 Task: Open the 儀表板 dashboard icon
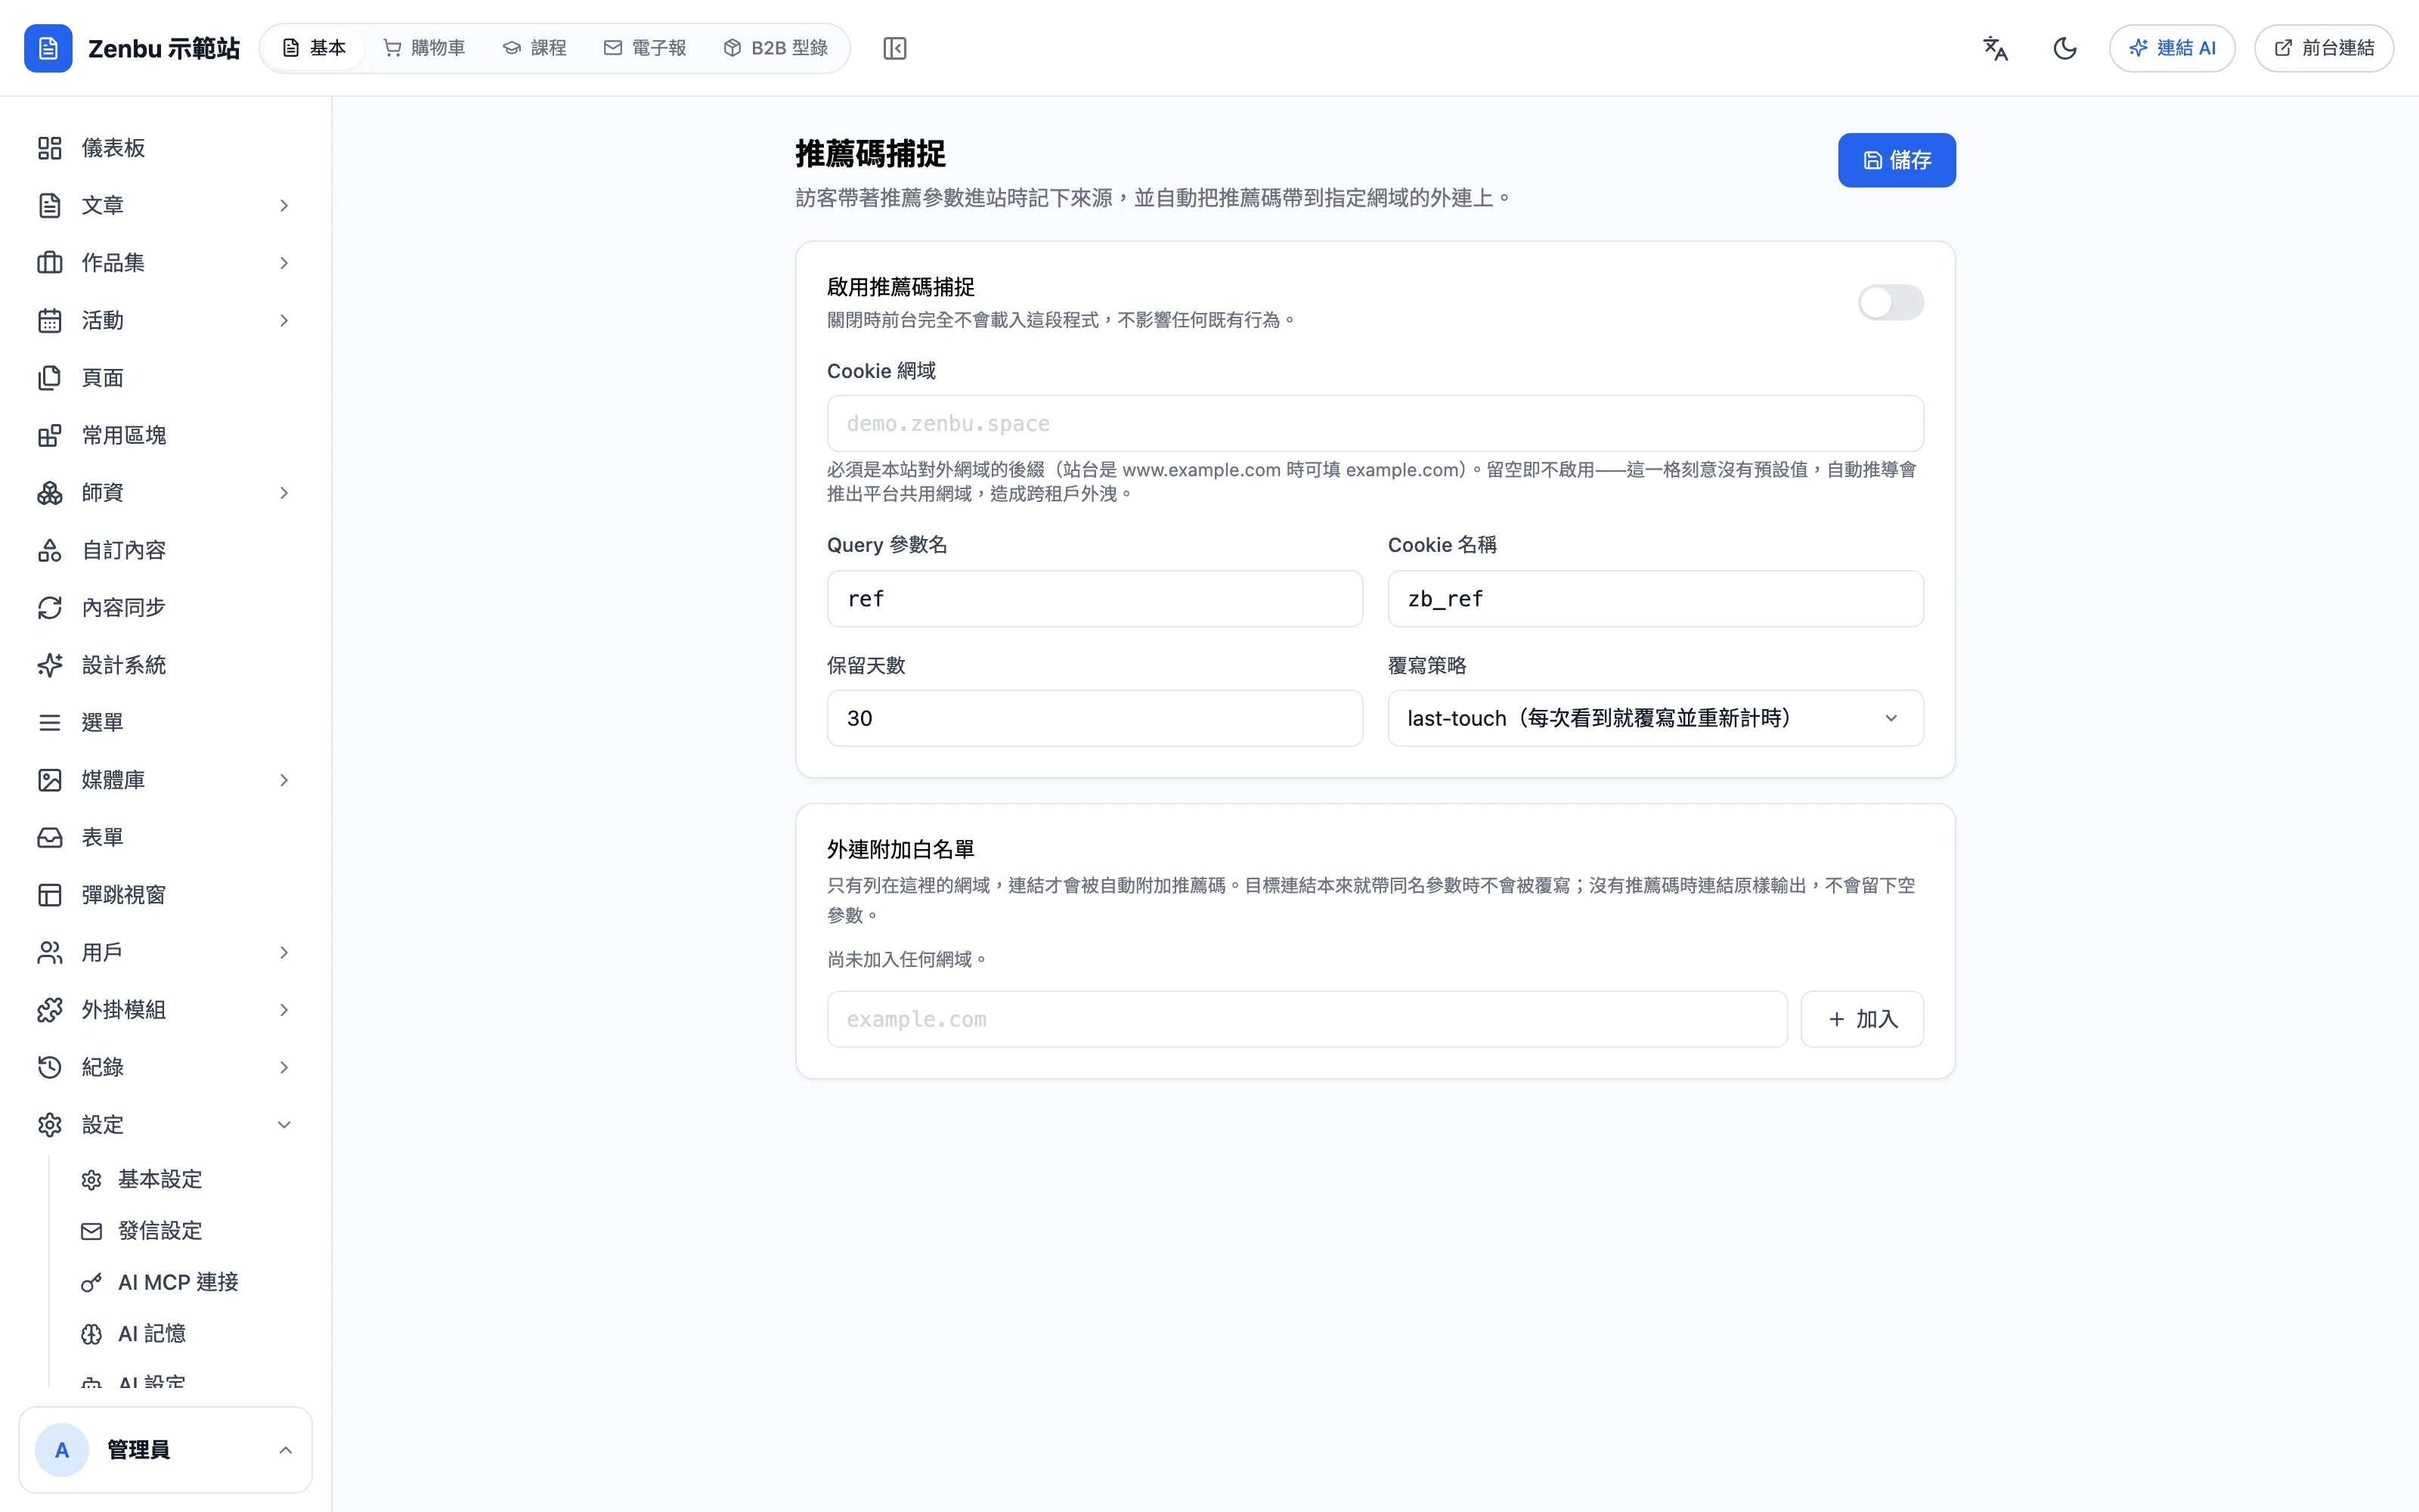[50, 148]
